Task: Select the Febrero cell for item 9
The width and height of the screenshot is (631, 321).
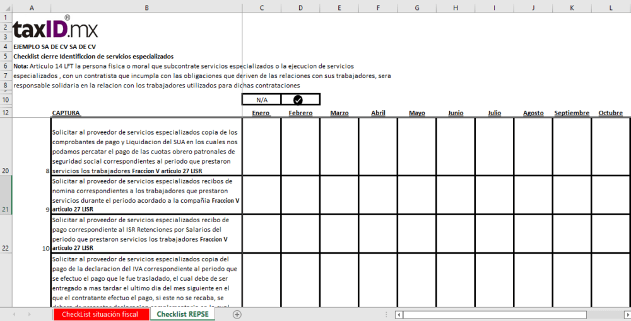Action: [x=300, y=194]
